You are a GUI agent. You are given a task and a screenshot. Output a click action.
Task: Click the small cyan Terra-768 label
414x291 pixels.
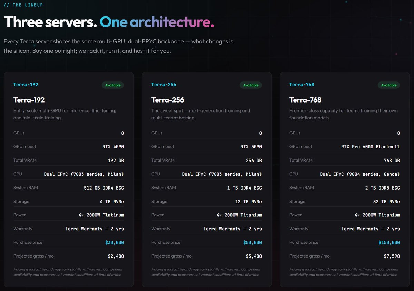point(302,85)
